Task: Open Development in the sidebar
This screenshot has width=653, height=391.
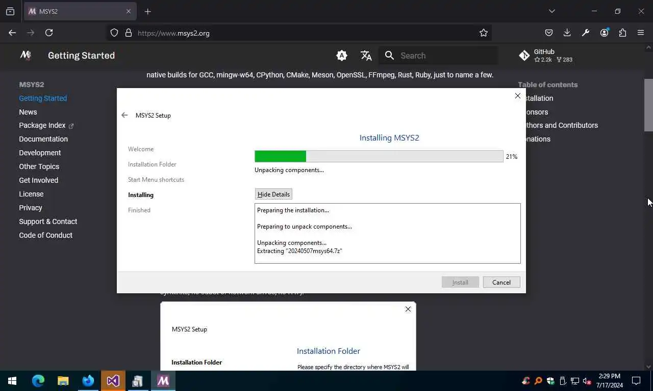Action: click(40, 153)
